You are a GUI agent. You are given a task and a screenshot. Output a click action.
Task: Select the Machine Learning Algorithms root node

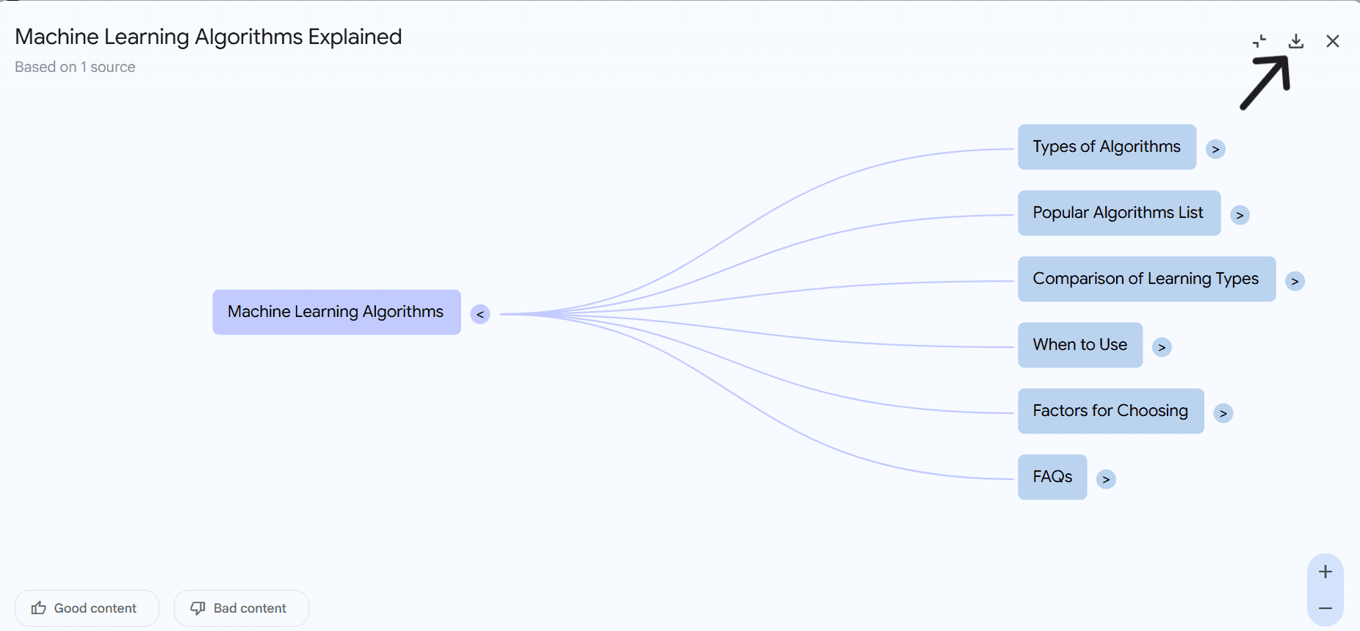pyautogui.click(x=337, y=312)
